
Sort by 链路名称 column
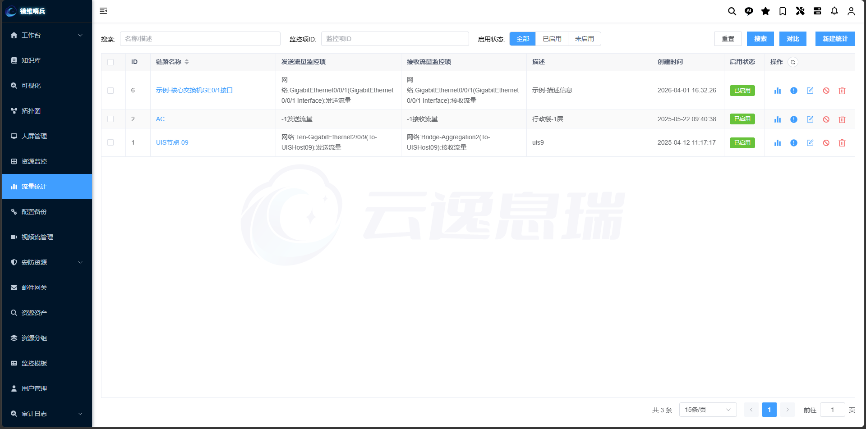coord(187,62)
